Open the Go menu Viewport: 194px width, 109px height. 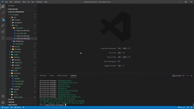[28, 2]
